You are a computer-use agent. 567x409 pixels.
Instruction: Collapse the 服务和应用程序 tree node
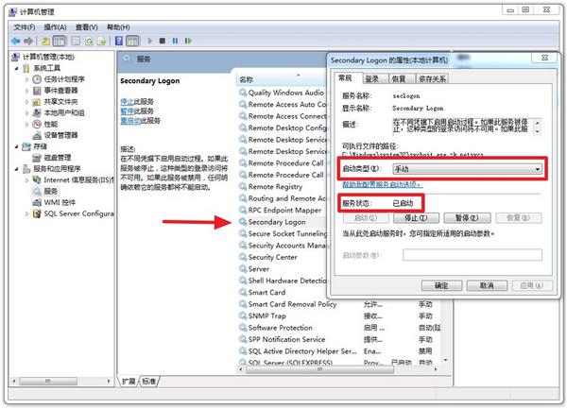pos(17,169)
